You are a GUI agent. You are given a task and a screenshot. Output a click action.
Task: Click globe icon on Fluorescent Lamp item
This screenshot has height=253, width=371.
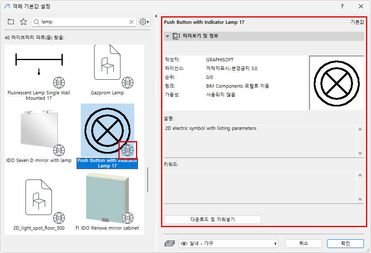pos(59,83)
